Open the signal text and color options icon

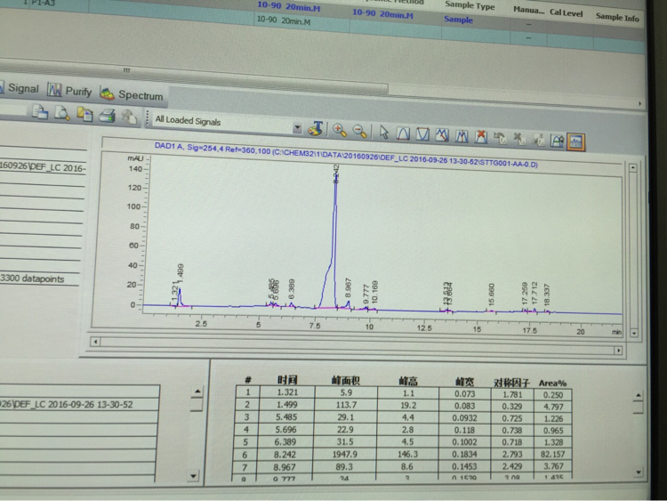pos(316,129)
